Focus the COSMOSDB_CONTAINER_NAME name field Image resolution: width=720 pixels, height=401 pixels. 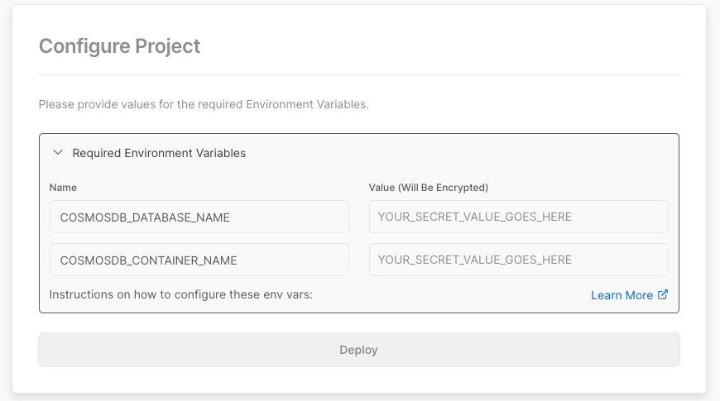199,260
